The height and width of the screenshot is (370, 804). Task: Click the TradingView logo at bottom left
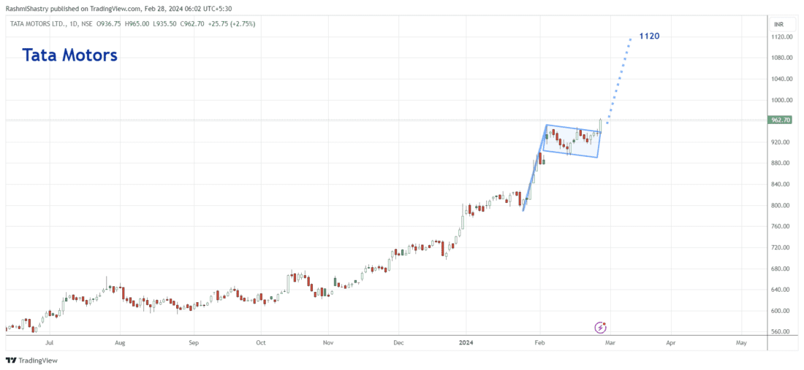31,360
